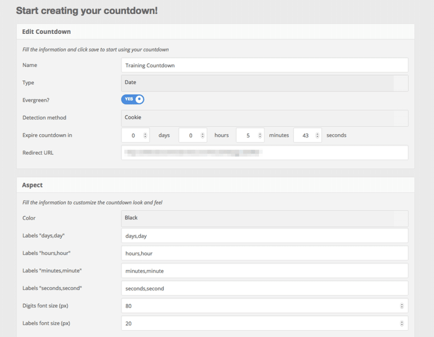Click the Type label
The image size is (434, 337).
click(x=28, y=82)
